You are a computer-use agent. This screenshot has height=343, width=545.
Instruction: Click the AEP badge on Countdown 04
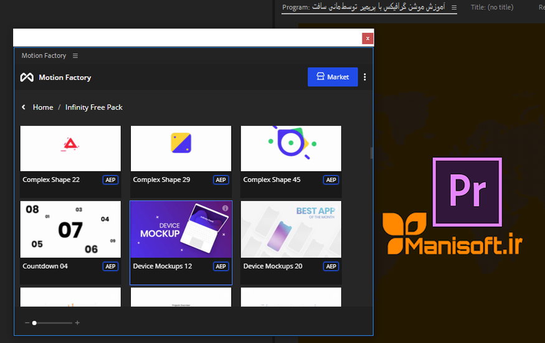110,266
